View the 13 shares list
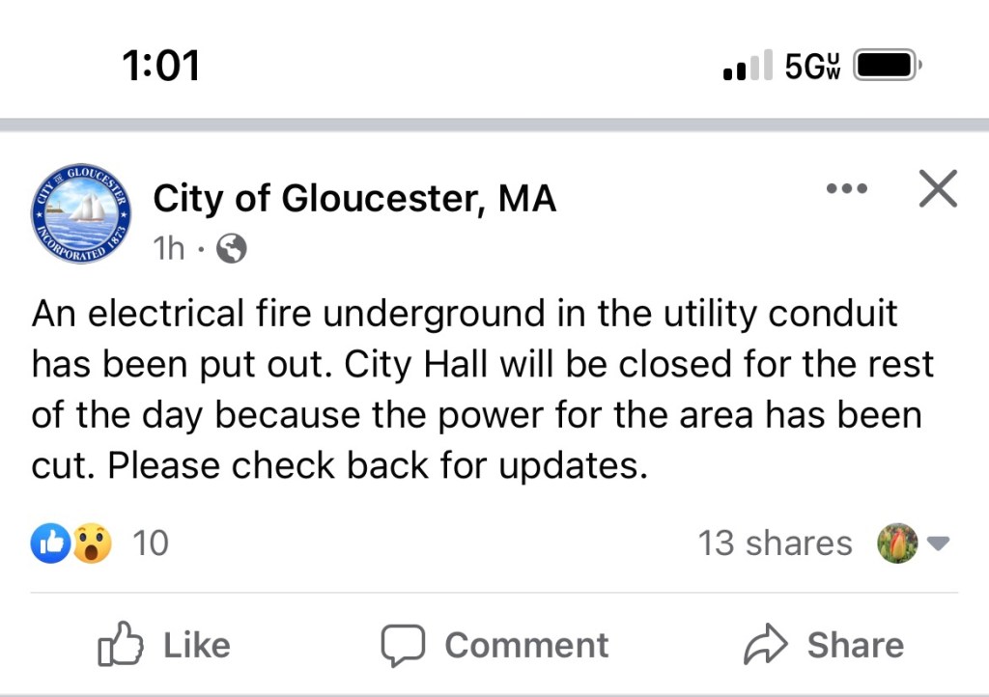The height and width of the screenshot is (697, 989). pos(775,544)
